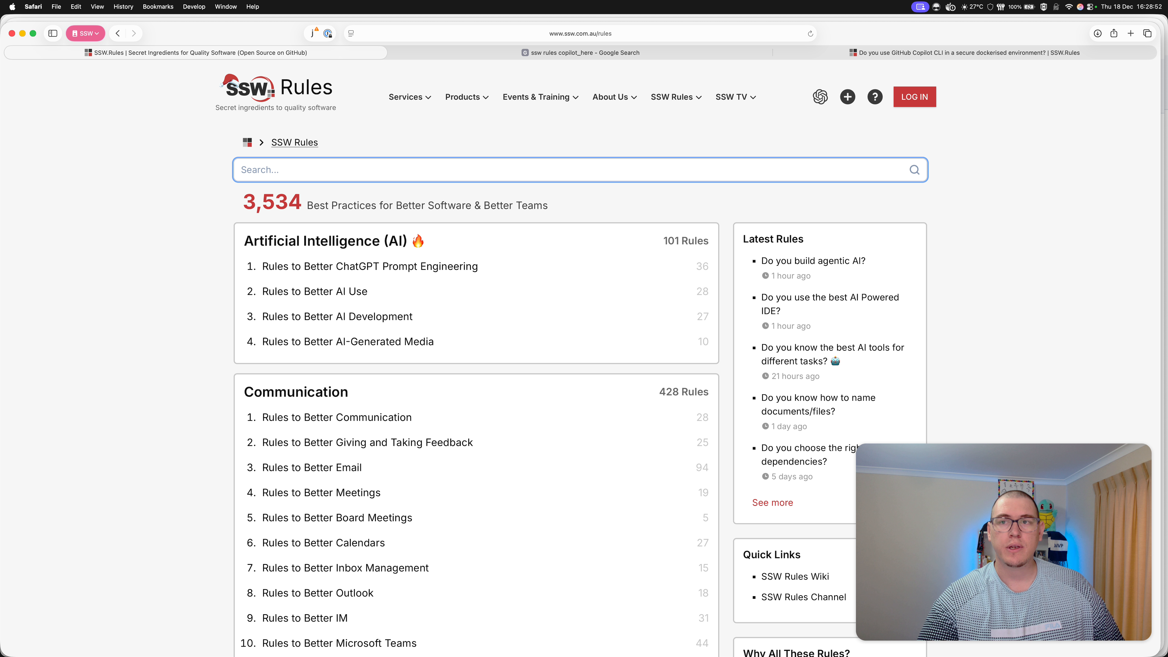Click the webcam video overlay
This screenshot has height=657, width=1168.
pyautogui.click(x=1003, y=542)
